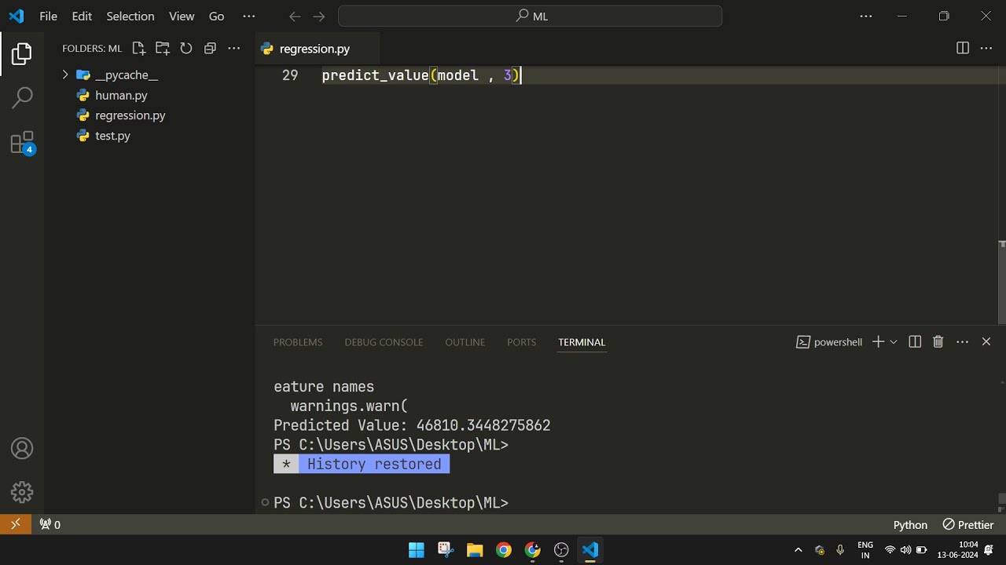
Task: Select the TERMINAL panel tab
Action: coord(582,342)
